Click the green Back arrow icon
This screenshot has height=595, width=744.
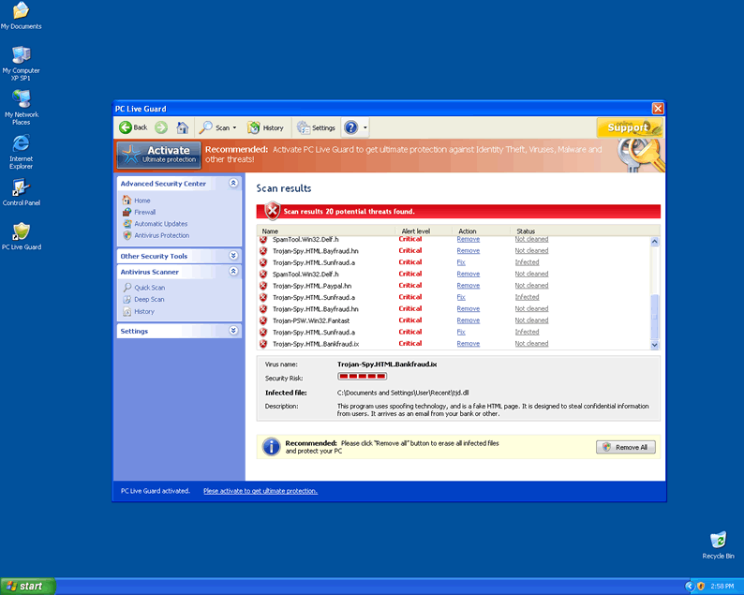point(126,127)
